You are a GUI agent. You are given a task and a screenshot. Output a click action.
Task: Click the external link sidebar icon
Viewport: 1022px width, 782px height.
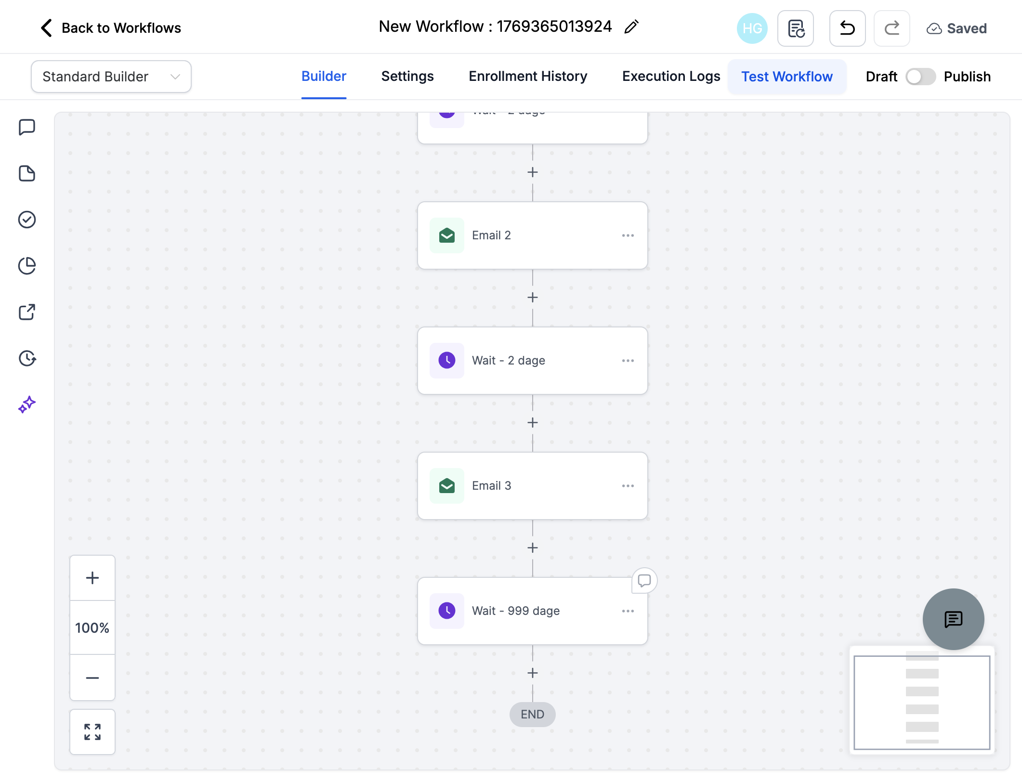(27, 312)
